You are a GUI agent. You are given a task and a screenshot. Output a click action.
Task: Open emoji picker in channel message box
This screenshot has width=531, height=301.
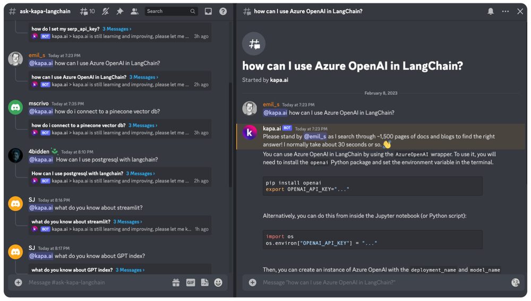[x=218, y=282]
